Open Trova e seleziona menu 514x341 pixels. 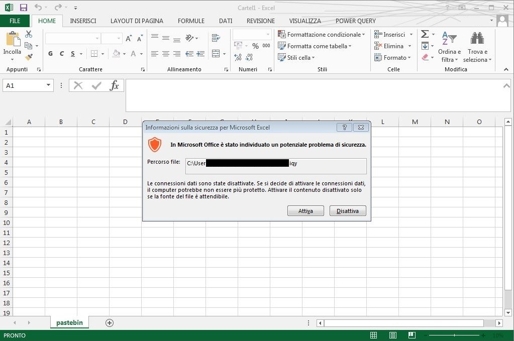[477, 47]
